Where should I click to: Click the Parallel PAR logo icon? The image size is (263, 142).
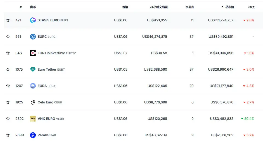coord(33,135)
